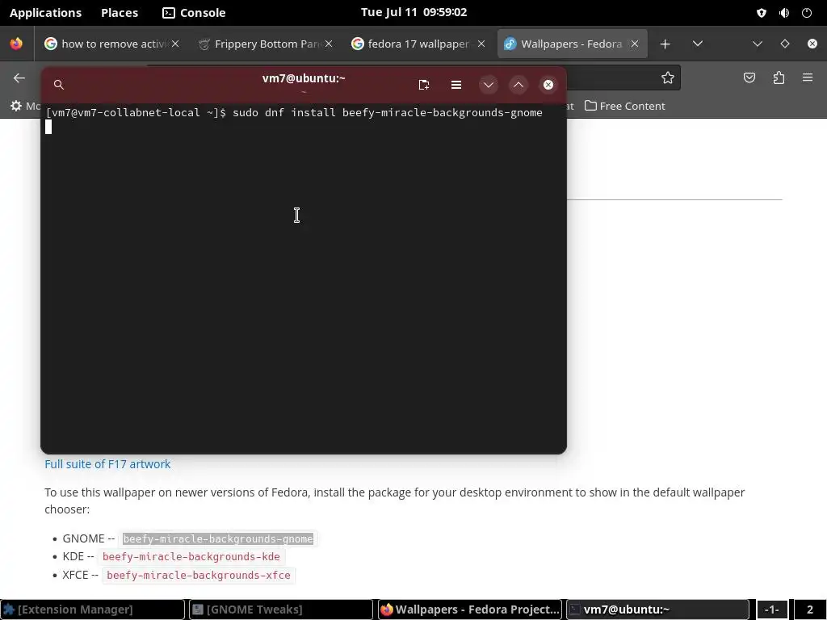Click the terminal up chevron button
827x620 pixels.
coord(518,85)
